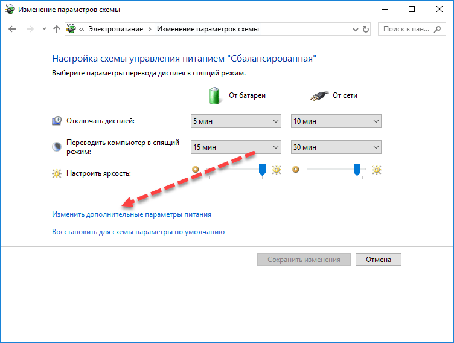This screenshot has width=454, height=343.
Task: Open battery display off dropdown showing 5 мин
Action: 236,121
